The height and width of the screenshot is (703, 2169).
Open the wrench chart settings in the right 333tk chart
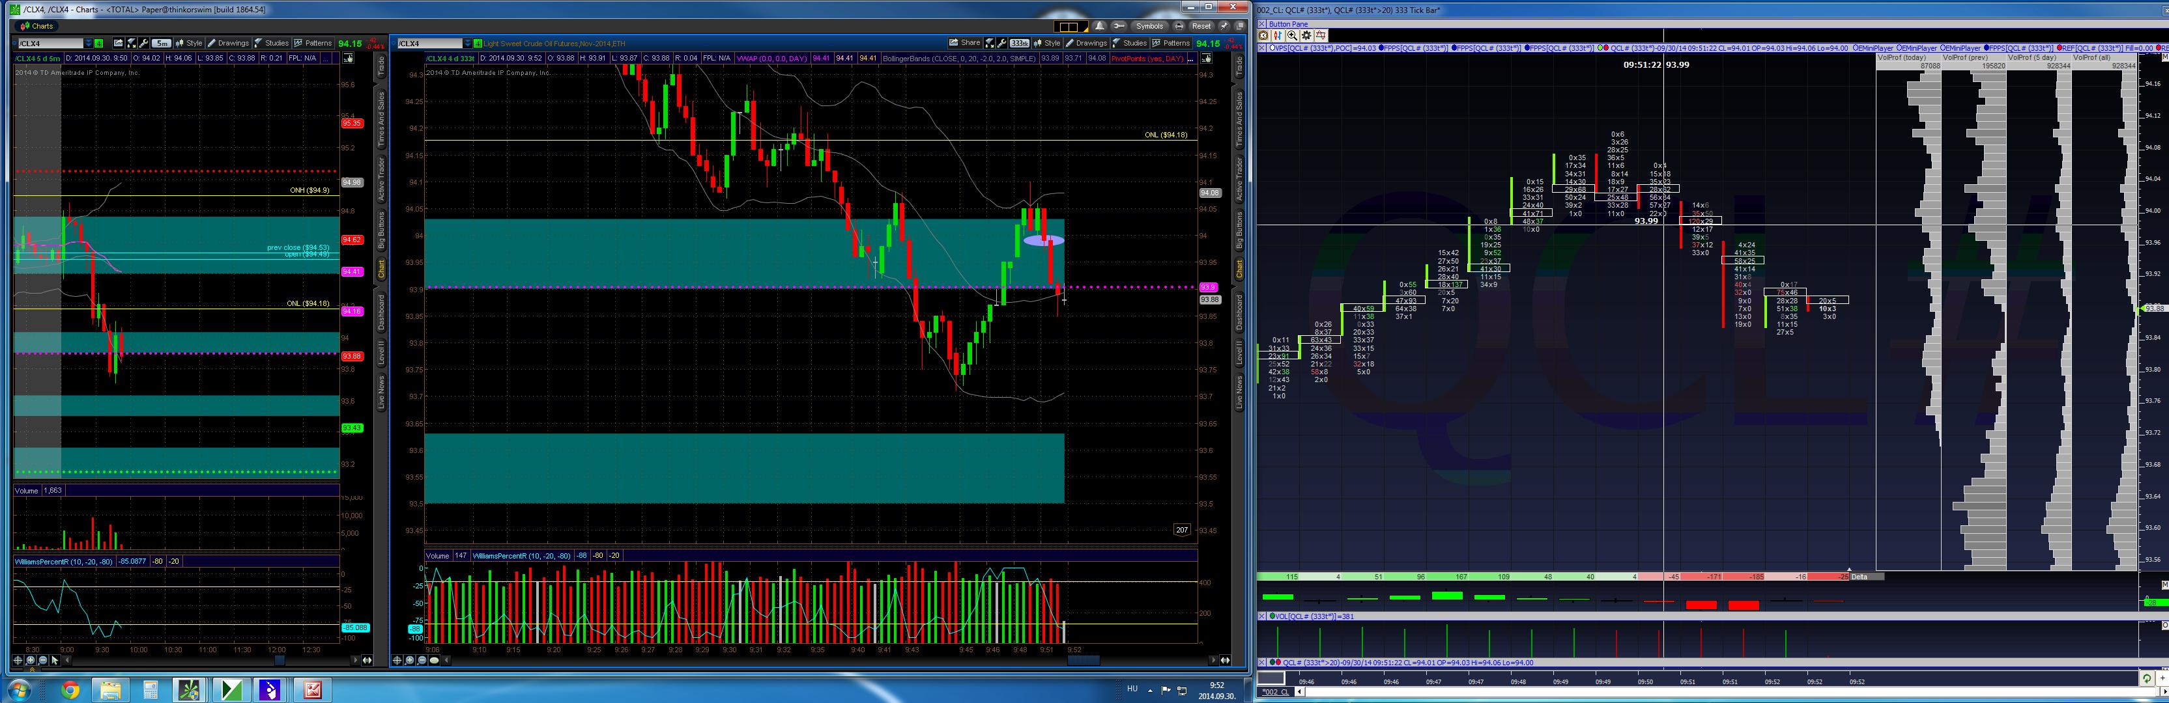point(1002,43)
